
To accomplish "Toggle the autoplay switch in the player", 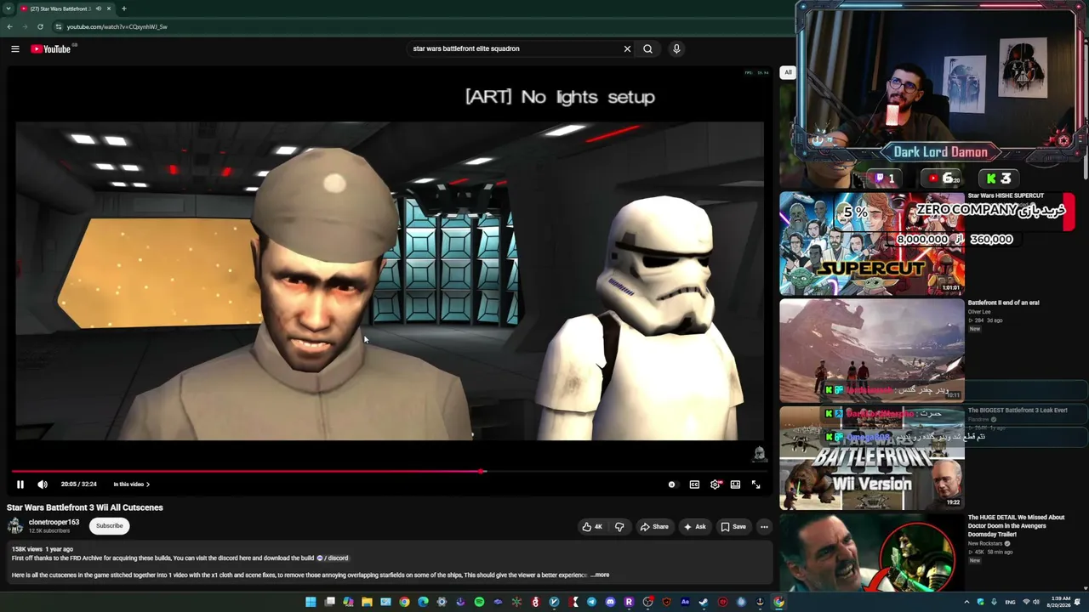I will coord(672,484).
